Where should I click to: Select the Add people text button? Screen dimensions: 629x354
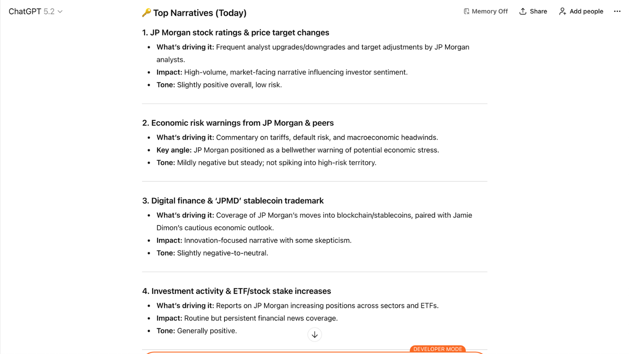tap(586, 11)
